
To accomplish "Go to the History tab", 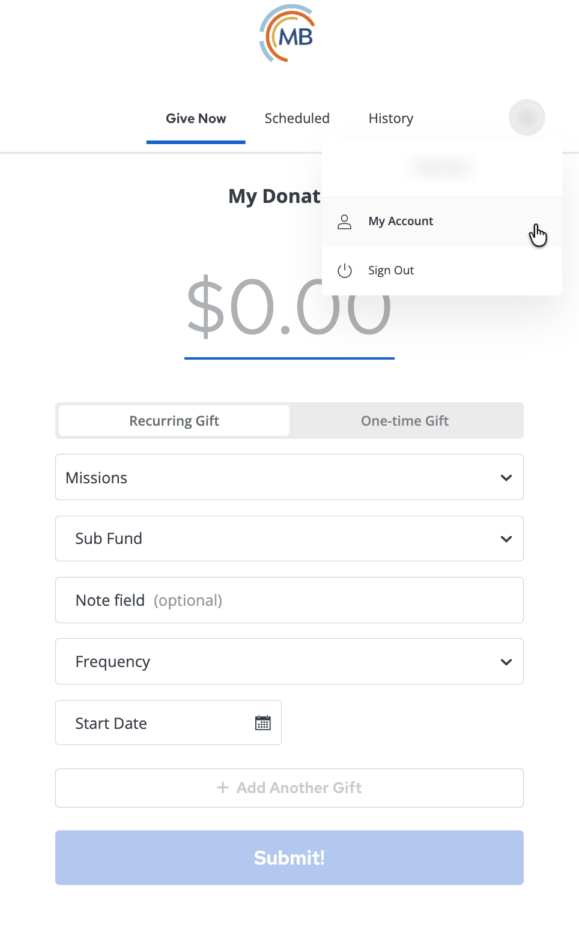I will click(390, 119).
